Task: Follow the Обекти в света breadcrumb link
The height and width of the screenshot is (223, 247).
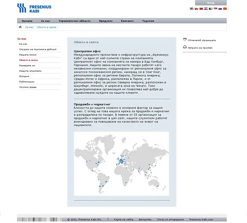Action: click(46, 27)
